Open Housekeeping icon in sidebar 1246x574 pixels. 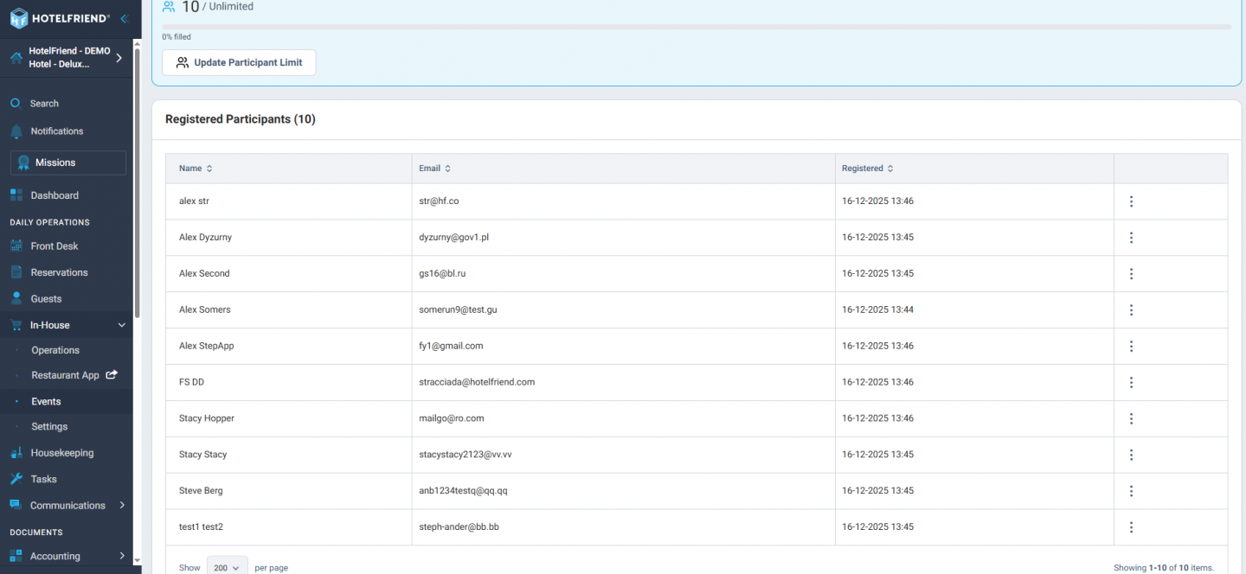[16, 453]
